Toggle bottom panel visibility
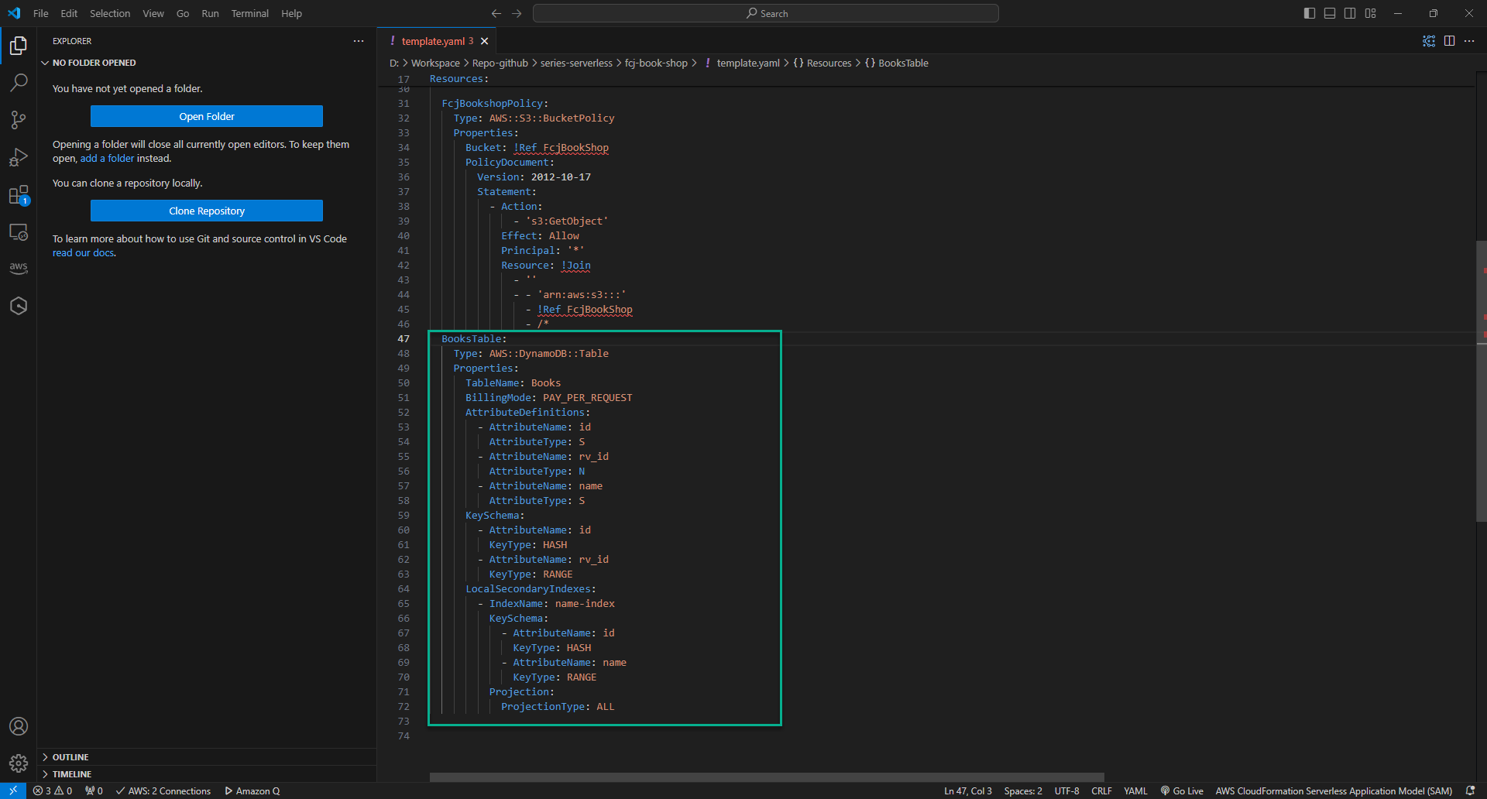1487x799 pixels. pyautogui.click(x=1330, y=13)
